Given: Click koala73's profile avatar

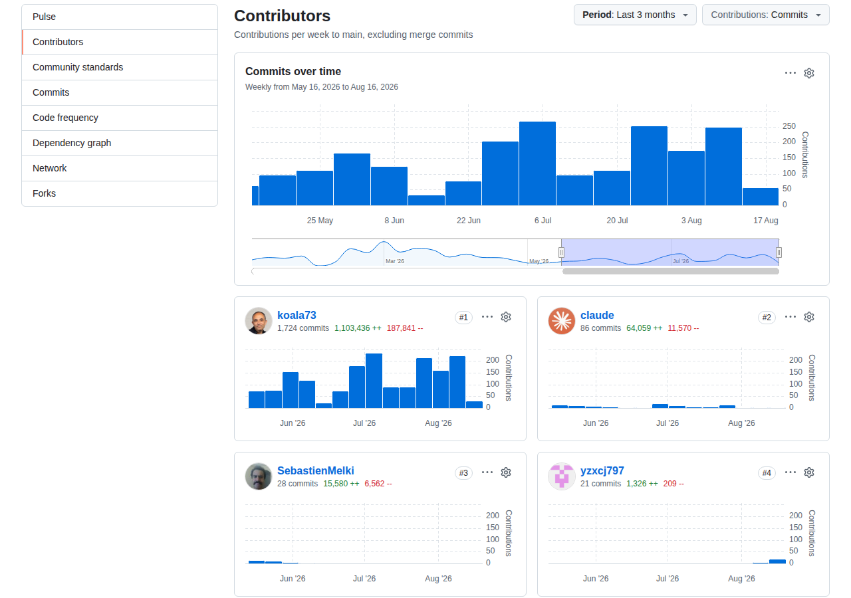Looking at the screenshot, I should point(259,321).
